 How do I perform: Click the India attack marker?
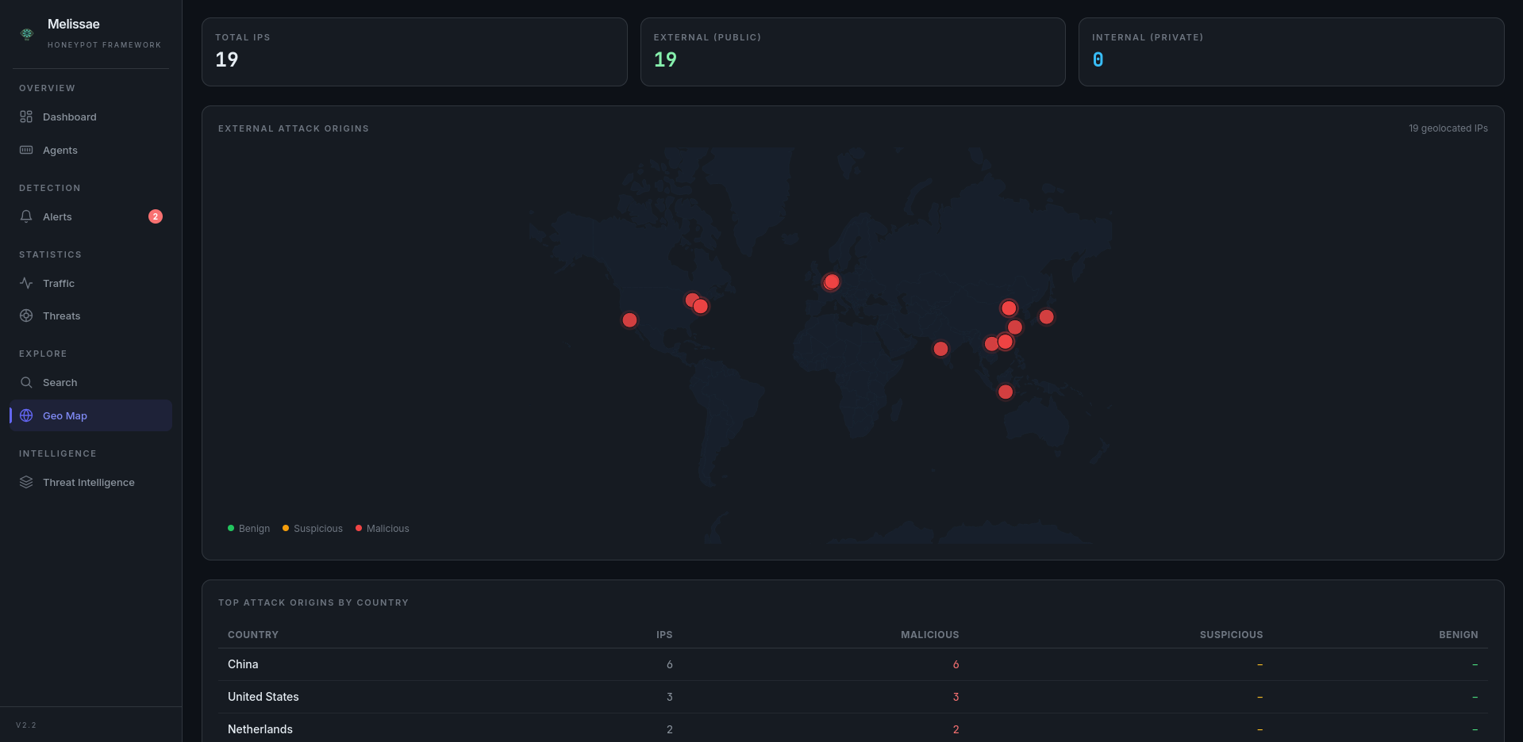pos(940,349)
